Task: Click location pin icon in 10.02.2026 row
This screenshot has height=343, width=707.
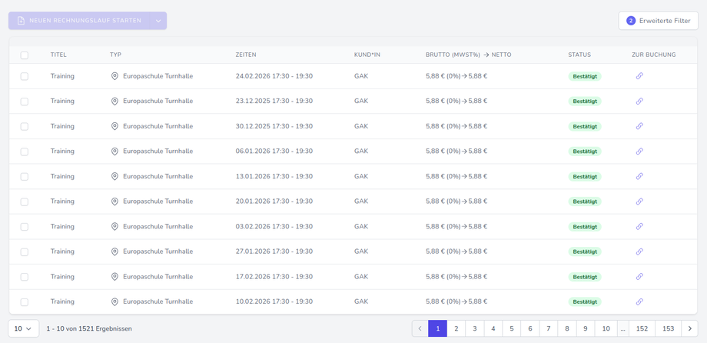Action: point(115,301)
